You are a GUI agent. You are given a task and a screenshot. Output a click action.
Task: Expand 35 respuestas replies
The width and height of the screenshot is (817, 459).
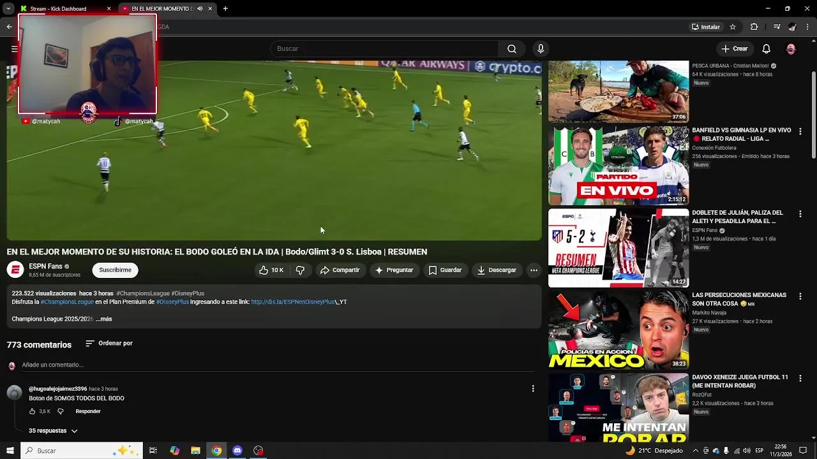tap(54, 431)
